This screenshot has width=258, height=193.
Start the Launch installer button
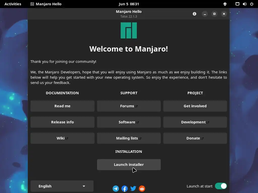(x=129, y=165)
